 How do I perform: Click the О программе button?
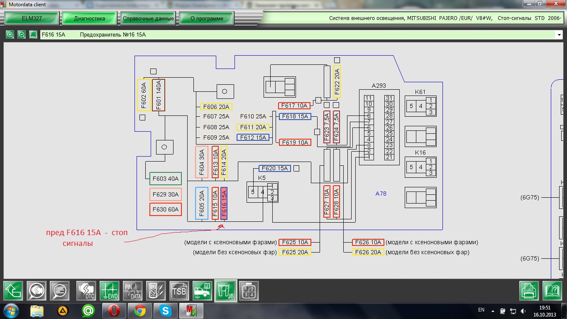click(x=207, y=18)
